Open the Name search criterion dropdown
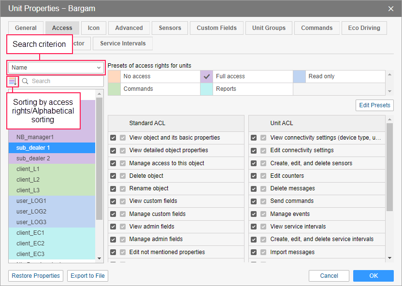The width and height of the screenshot is (402, 286). coord(57,68)
